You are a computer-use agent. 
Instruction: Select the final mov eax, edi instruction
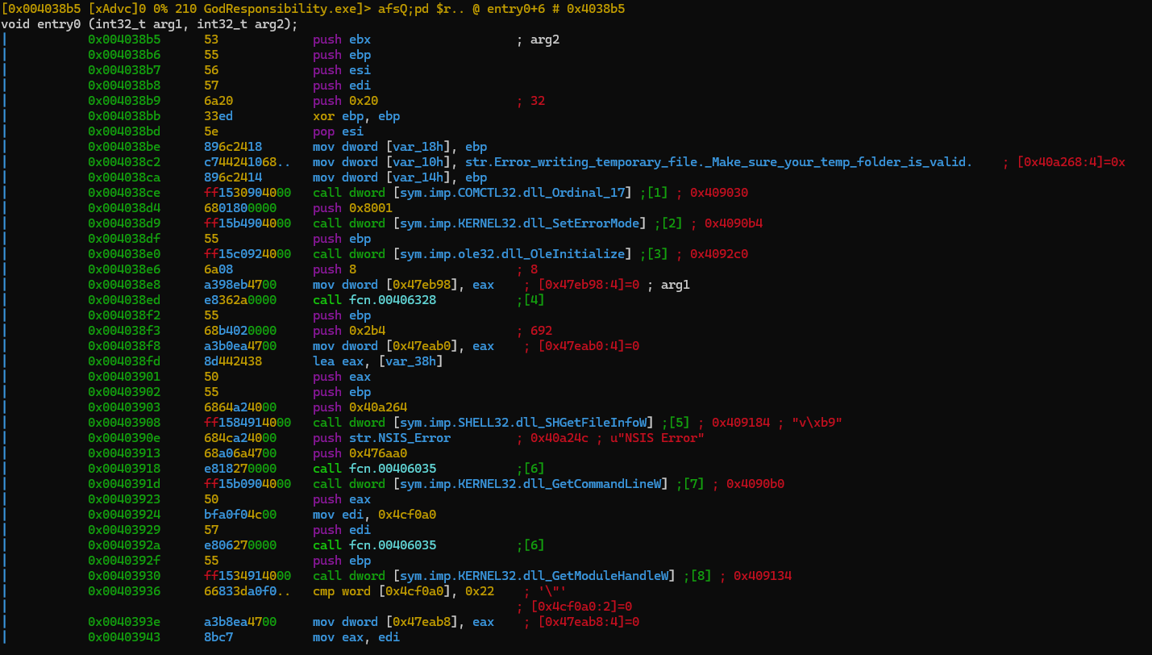click(x=356, y=638)
